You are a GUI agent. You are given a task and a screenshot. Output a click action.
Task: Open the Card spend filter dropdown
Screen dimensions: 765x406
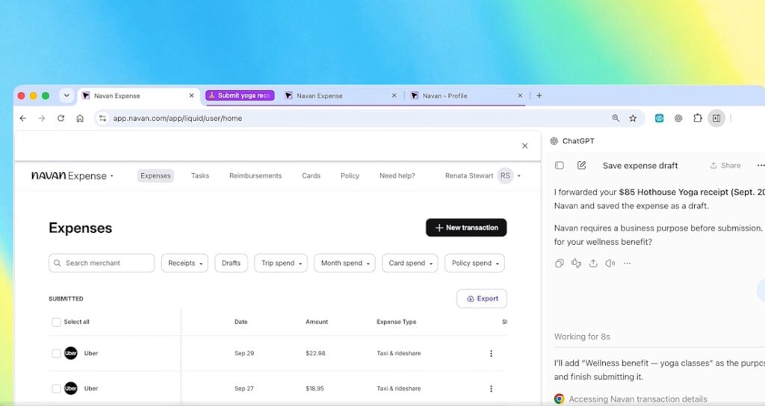tap(410, 263)
